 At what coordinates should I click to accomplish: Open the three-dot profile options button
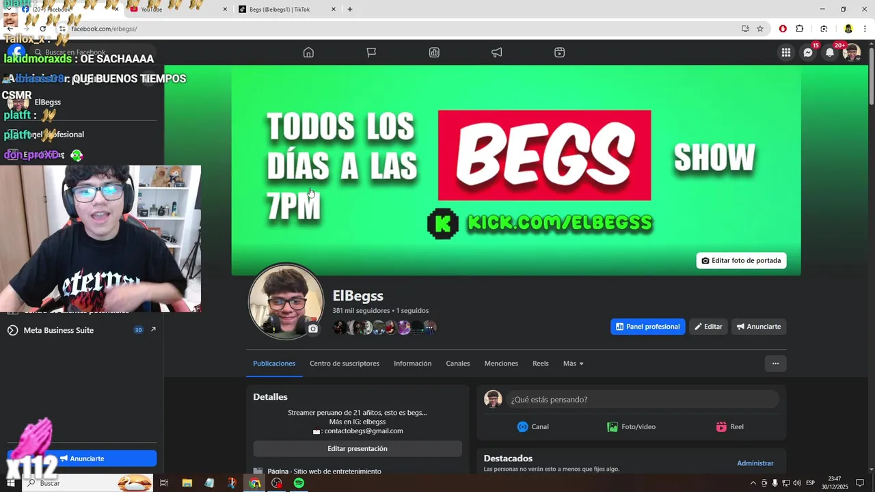coord(775,364)
